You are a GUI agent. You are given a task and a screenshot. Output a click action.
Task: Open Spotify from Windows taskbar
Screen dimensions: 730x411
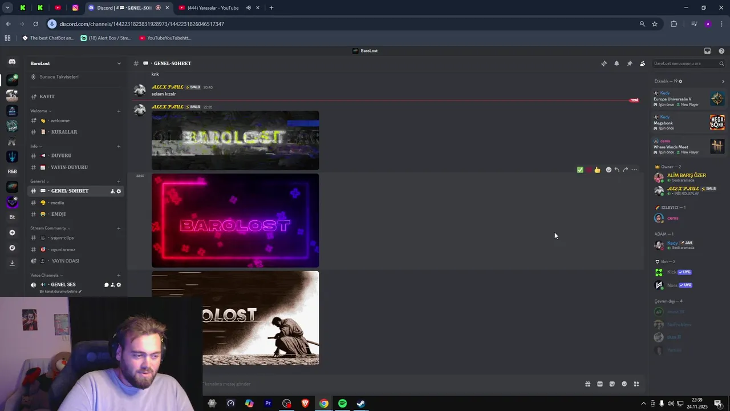tap(342, 404)
